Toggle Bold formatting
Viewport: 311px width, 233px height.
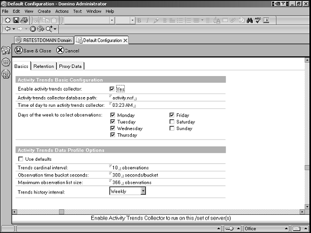(139, 20)
